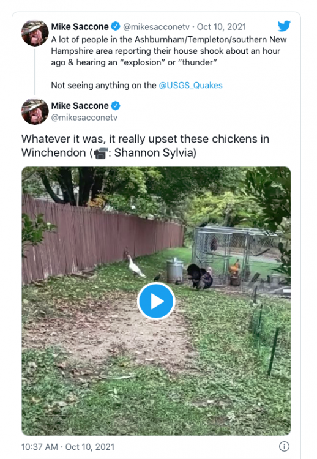Click Mike Saccone's name in the main tweet
317x459 pixels.
[x=80, y=106]
